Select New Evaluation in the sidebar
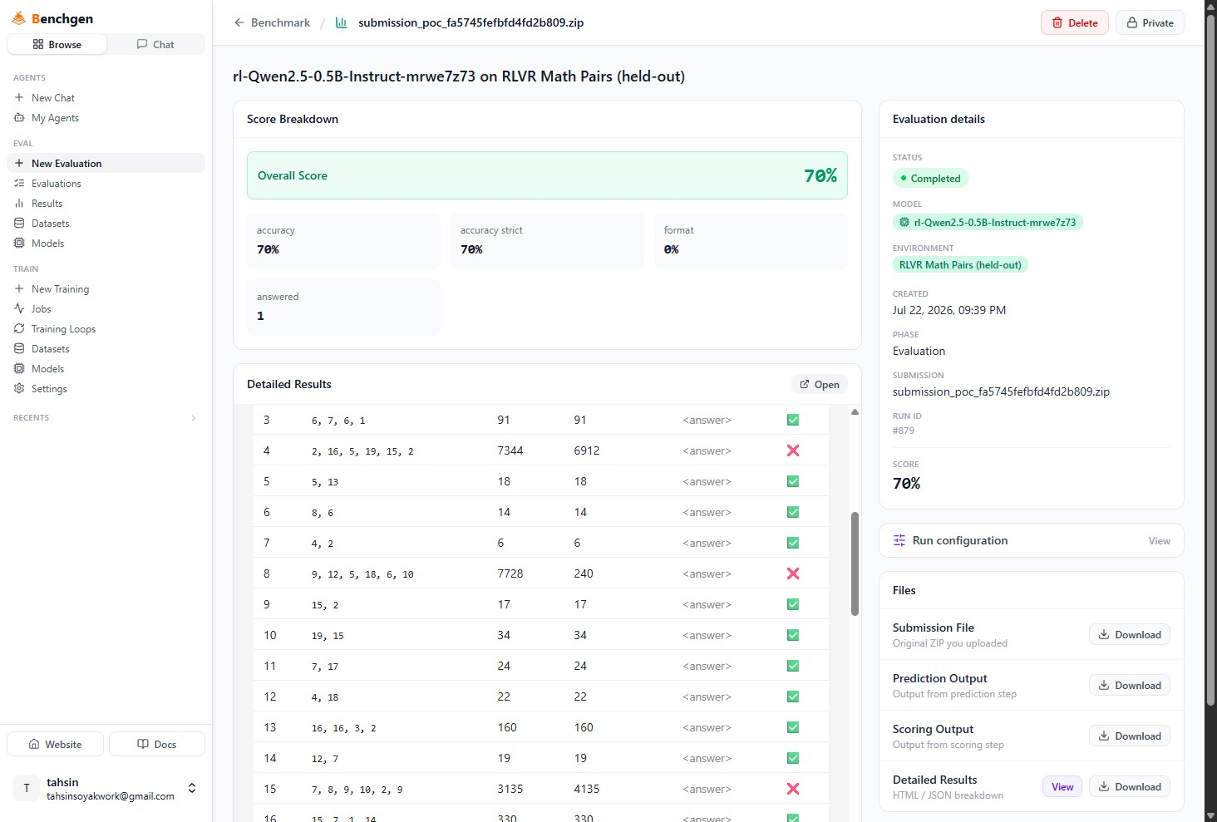 [106, 164]
